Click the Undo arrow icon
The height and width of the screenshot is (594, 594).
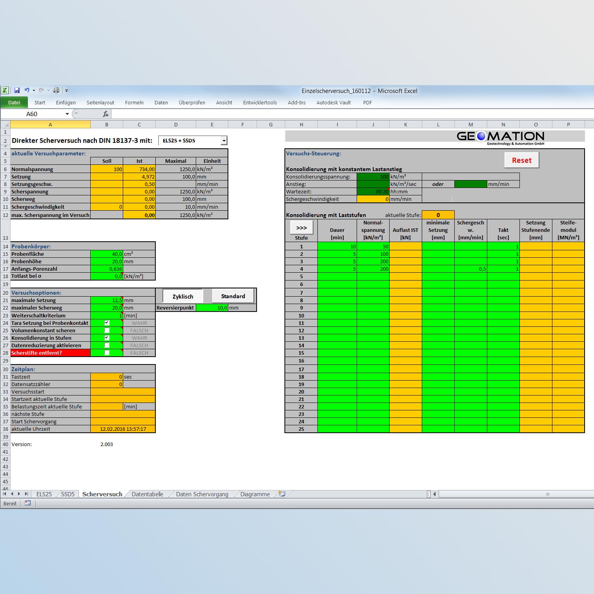coord(27,90)
